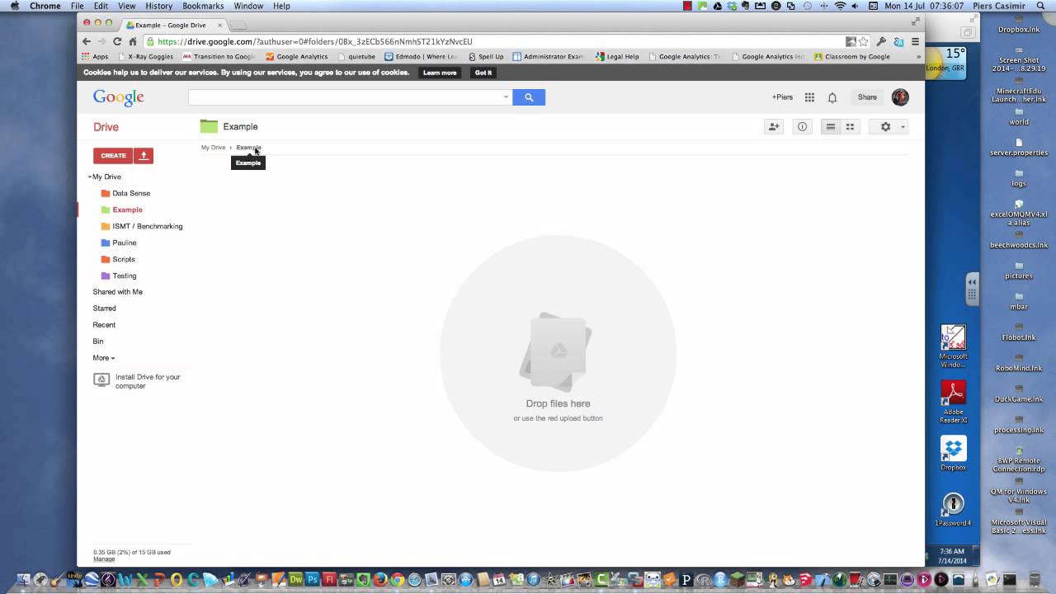Open Google Analytics bookmark
Screen dimensions: 1056x594
click(x=297, y=57)
